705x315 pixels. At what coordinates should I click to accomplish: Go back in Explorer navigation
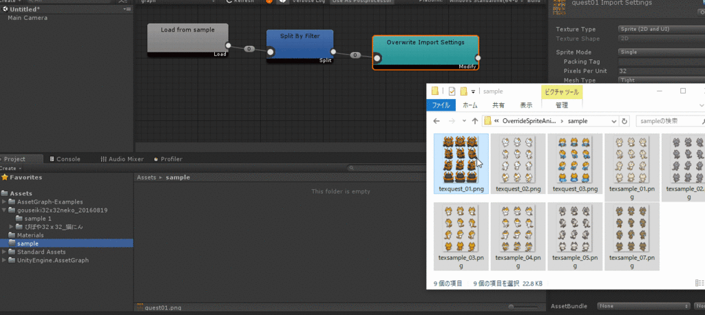(x=436, y=121)
